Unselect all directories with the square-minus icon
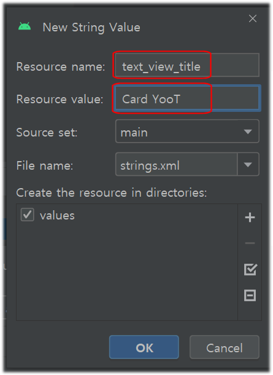Image resolution: width=273 pixels, height=375 pixels. pos(250,295)
